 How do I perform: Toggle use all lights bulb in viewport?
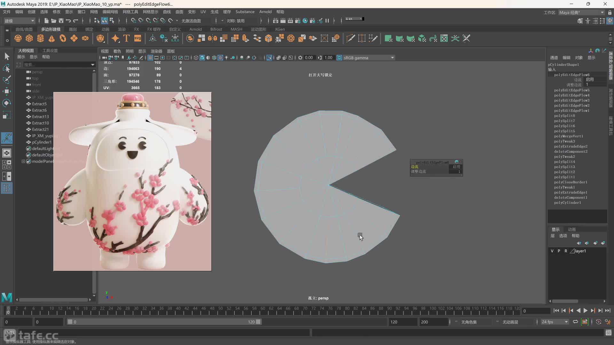226,58
